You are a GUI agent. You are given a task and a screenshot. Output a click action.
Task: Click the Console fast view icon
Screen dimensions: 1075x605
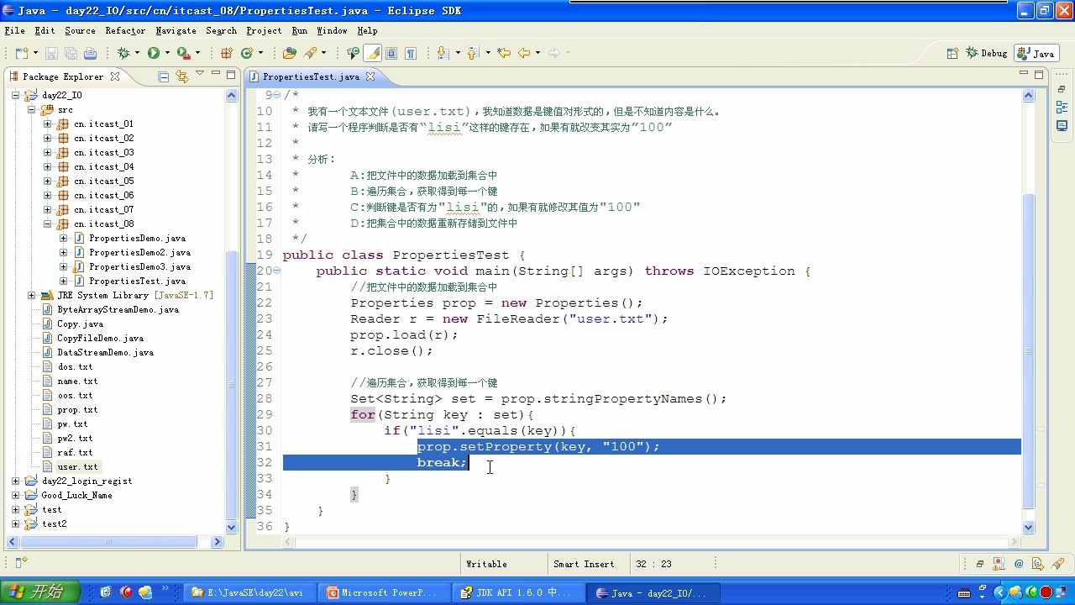point(1062,126)
